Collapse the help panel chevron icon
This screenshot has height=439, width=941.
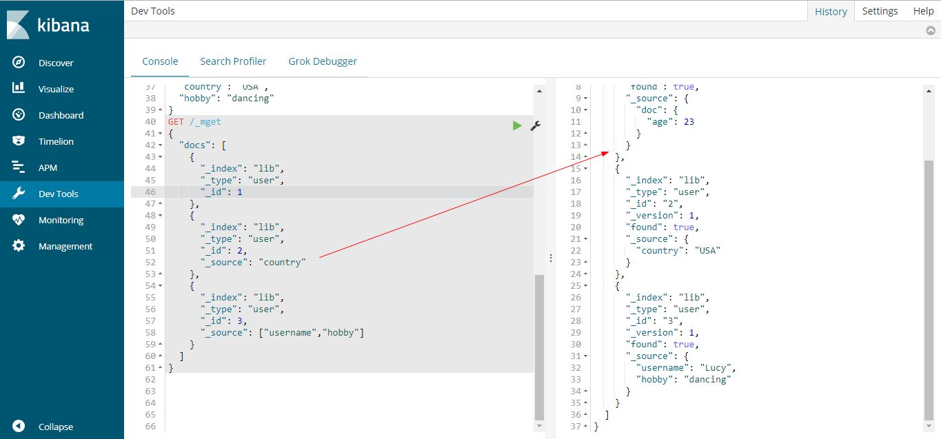(931, 30)
